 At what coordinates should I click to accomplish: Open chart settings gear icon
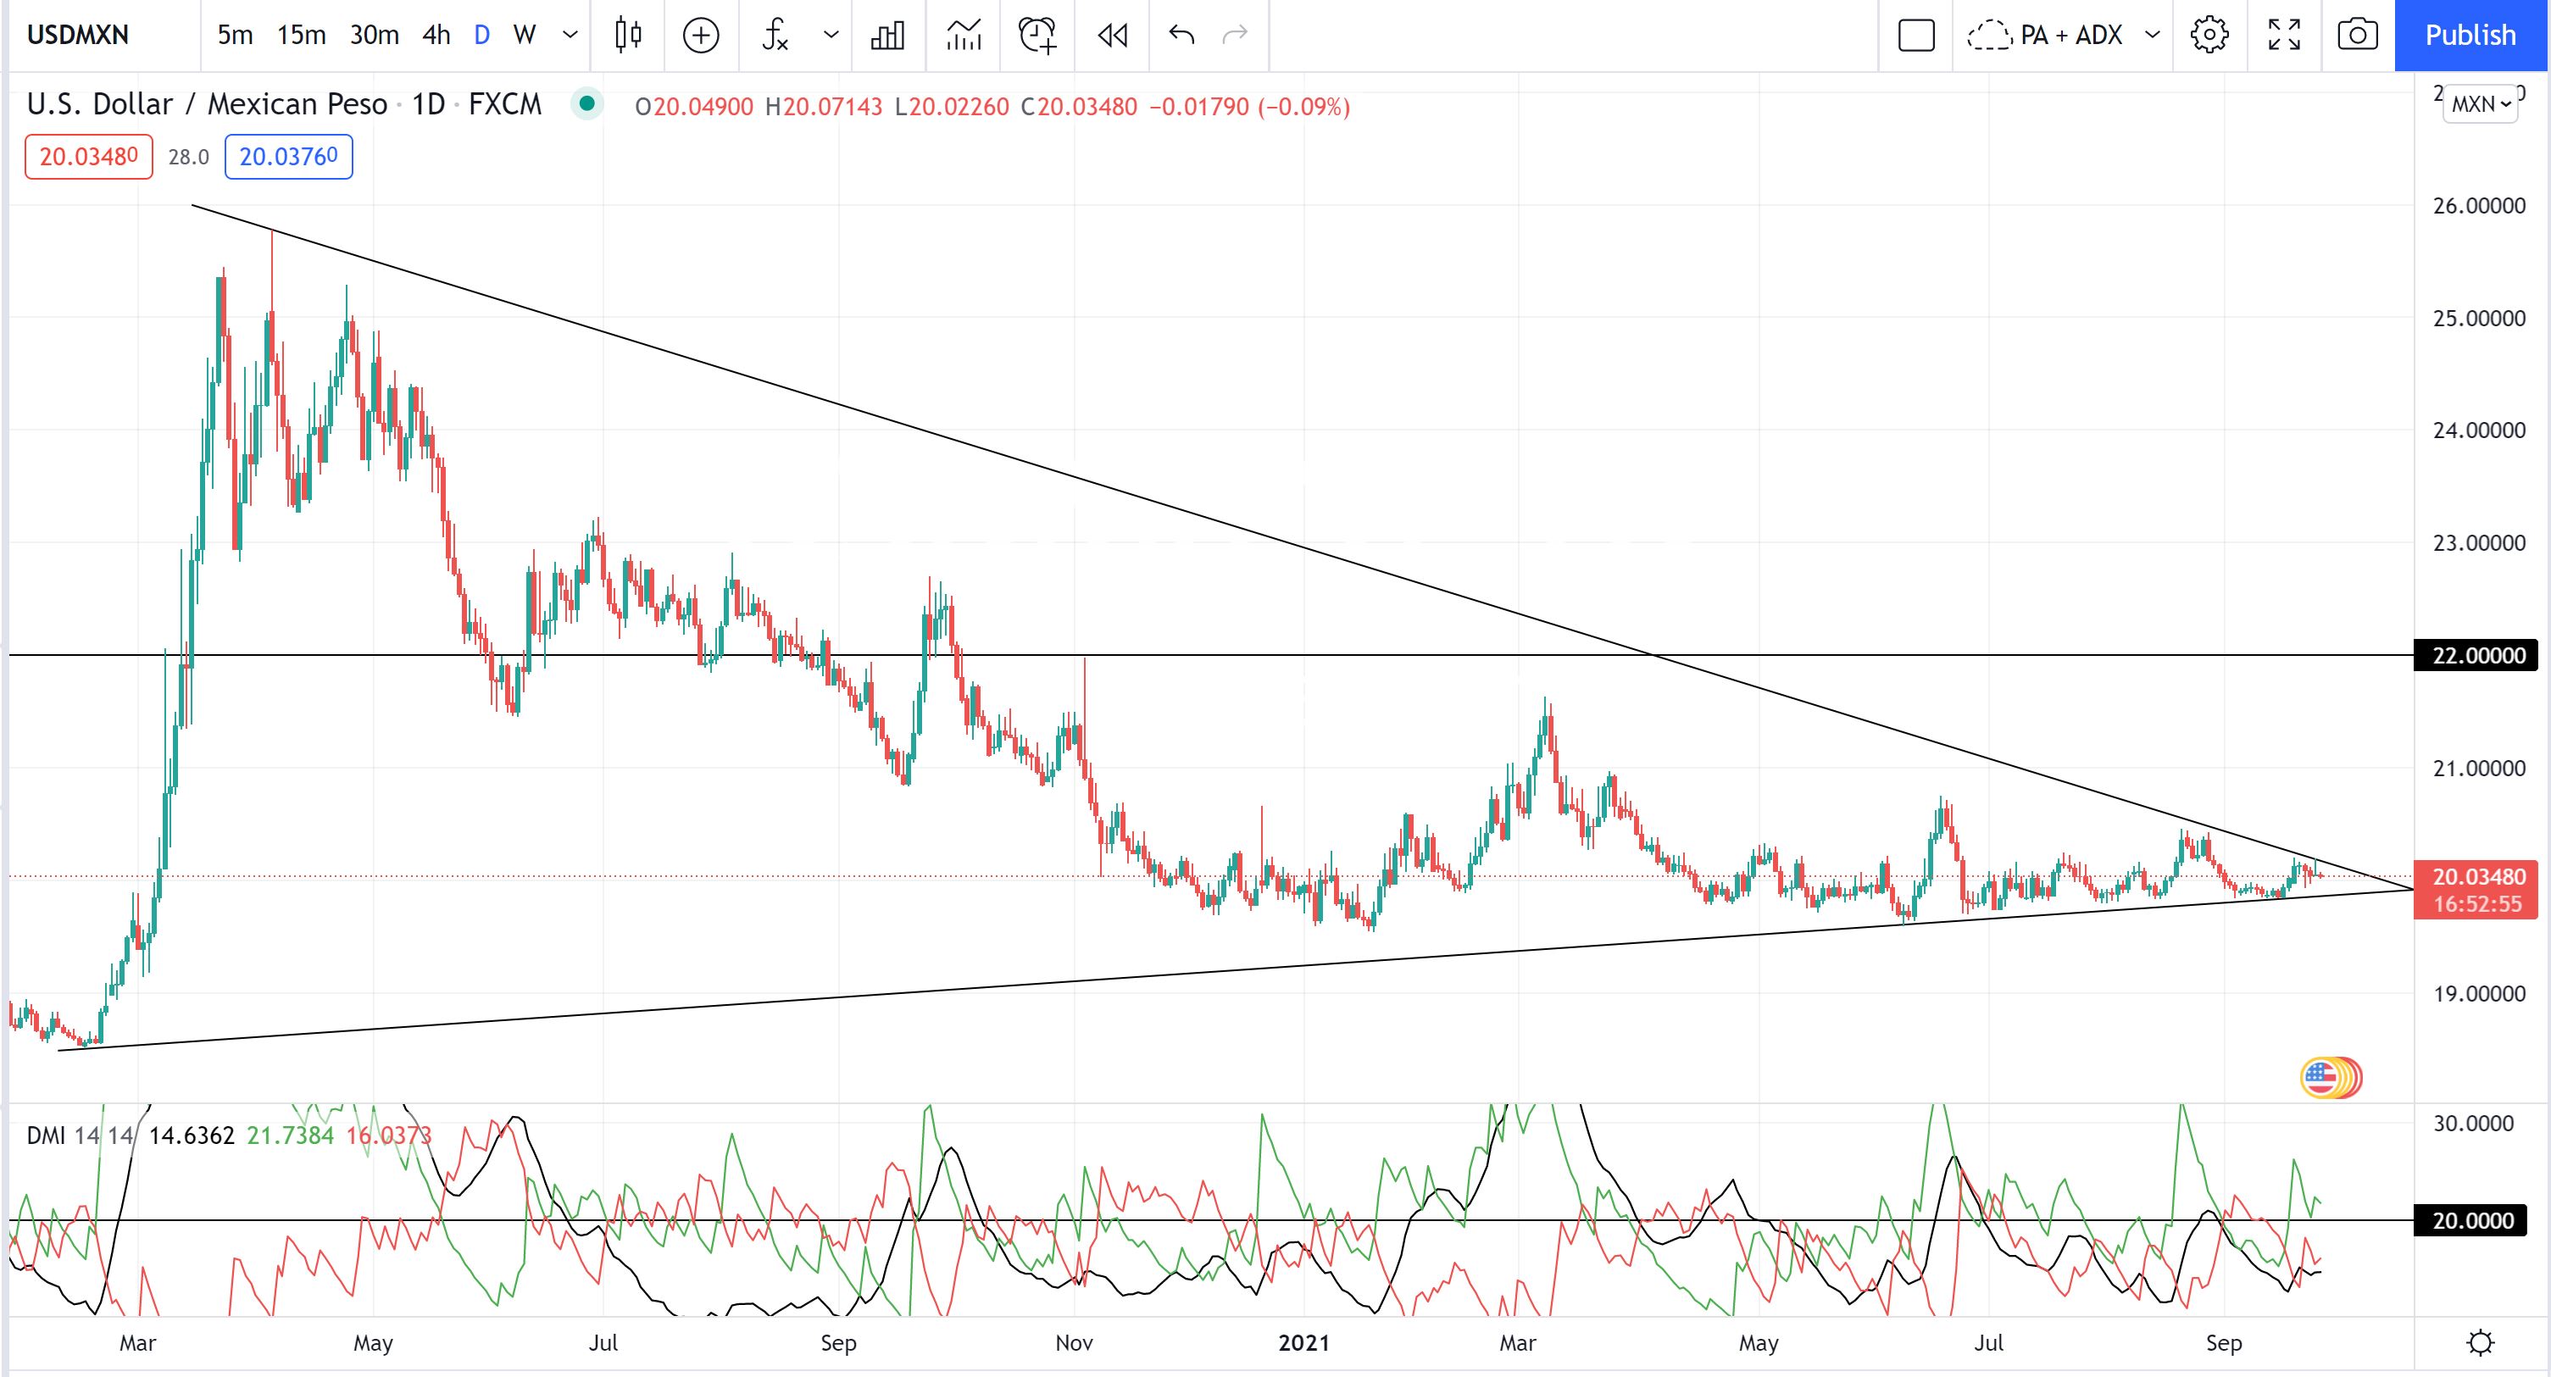point(2209,35)
